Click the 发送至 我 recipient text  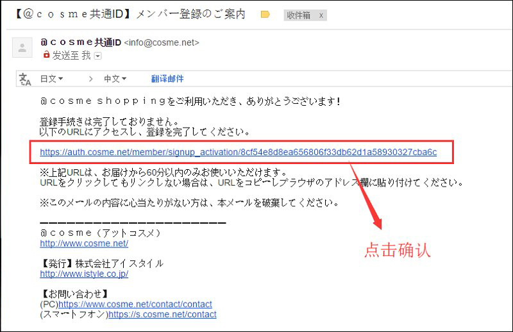(71, 56)
